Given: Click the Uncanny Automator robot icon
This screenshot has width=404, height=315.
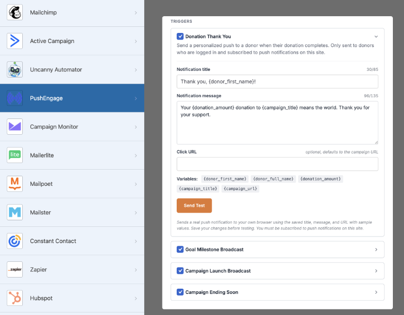Looking at the screenshot, I should coord(15,69).
